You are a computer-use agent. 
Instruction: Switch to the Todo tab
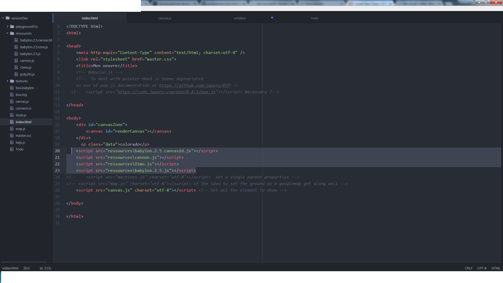[x=314, y=18]
